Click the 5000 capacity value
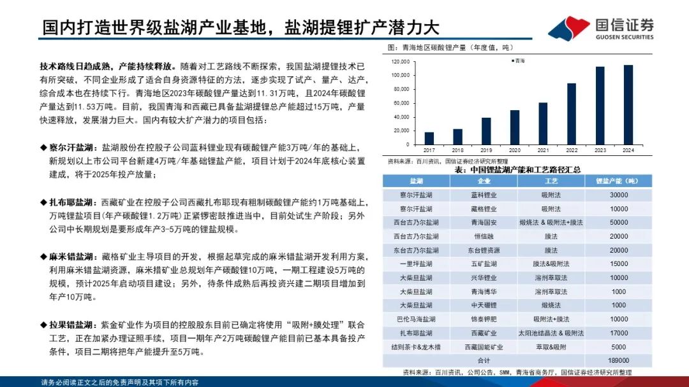This screenshot has height=387, width=689. pyautogui.click(x=619, y=347)
